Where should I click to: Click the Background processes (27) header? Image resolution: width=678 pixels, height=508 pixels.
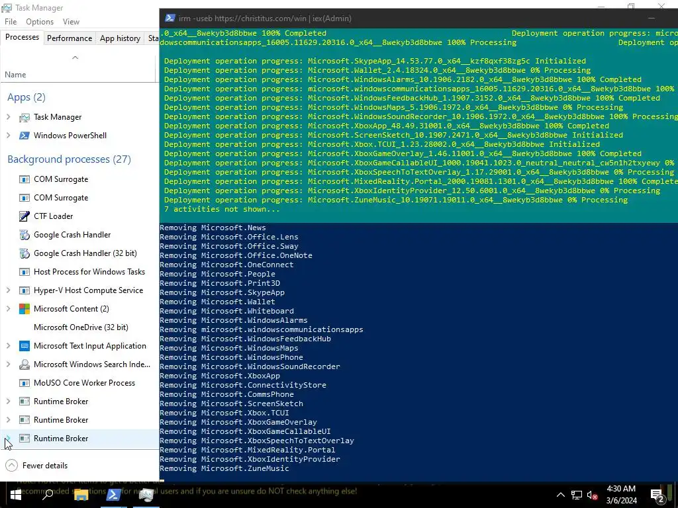point(69,159)
